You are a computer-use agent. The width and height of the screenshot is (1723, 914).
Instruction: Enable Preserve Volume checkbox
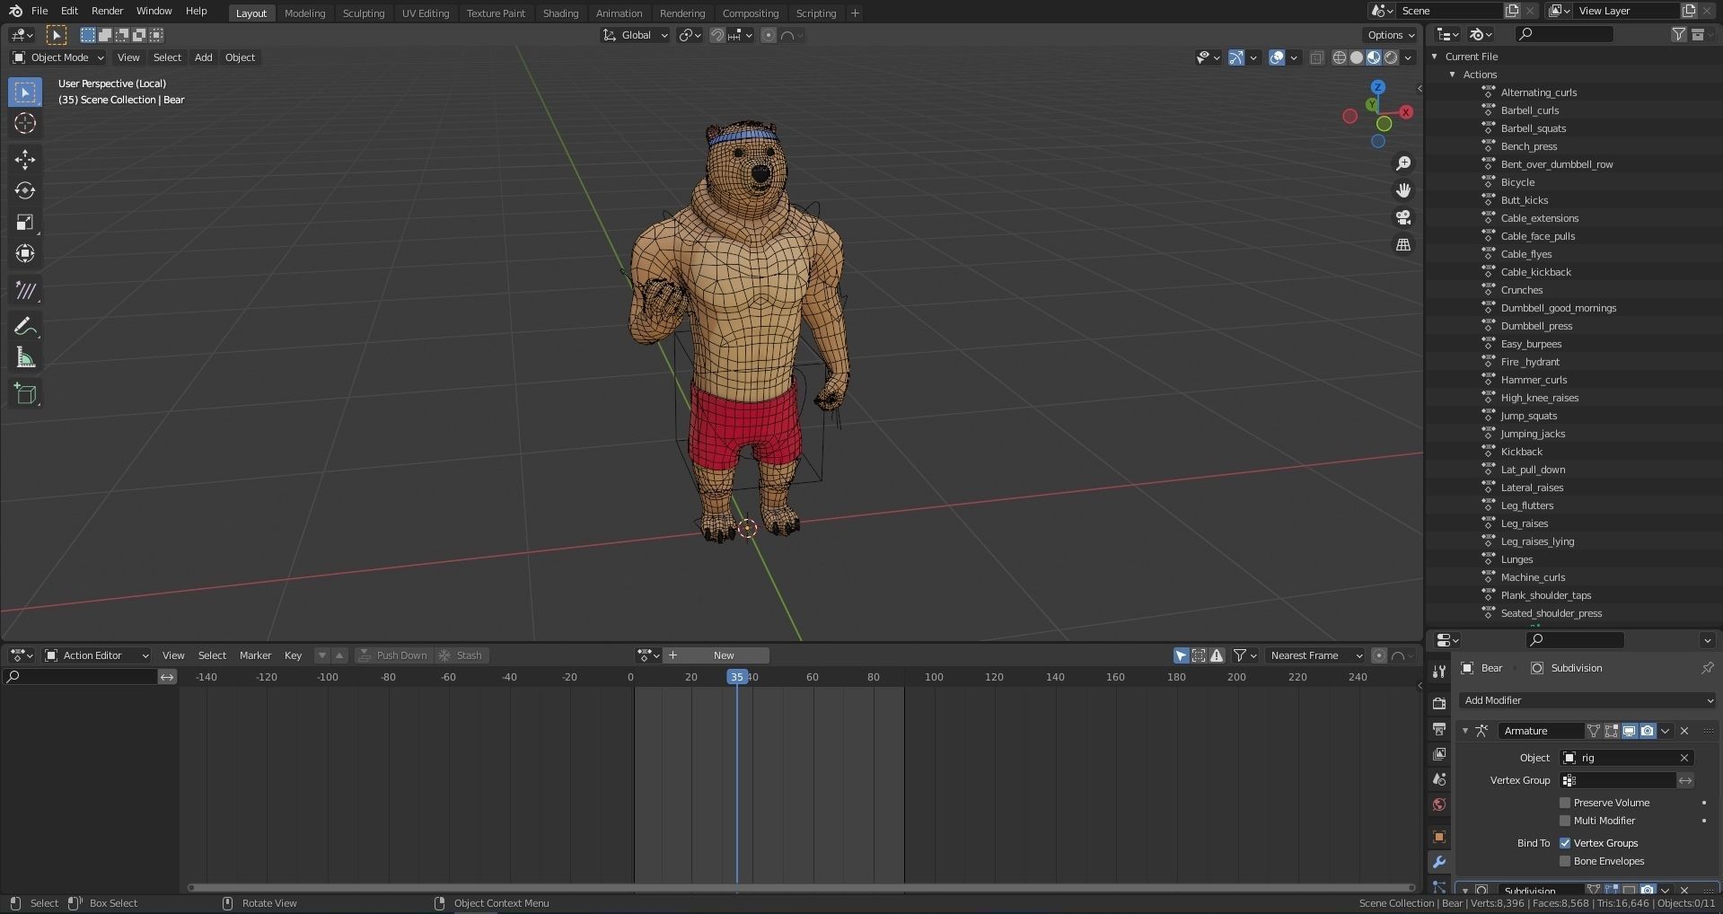[1565, 803]
